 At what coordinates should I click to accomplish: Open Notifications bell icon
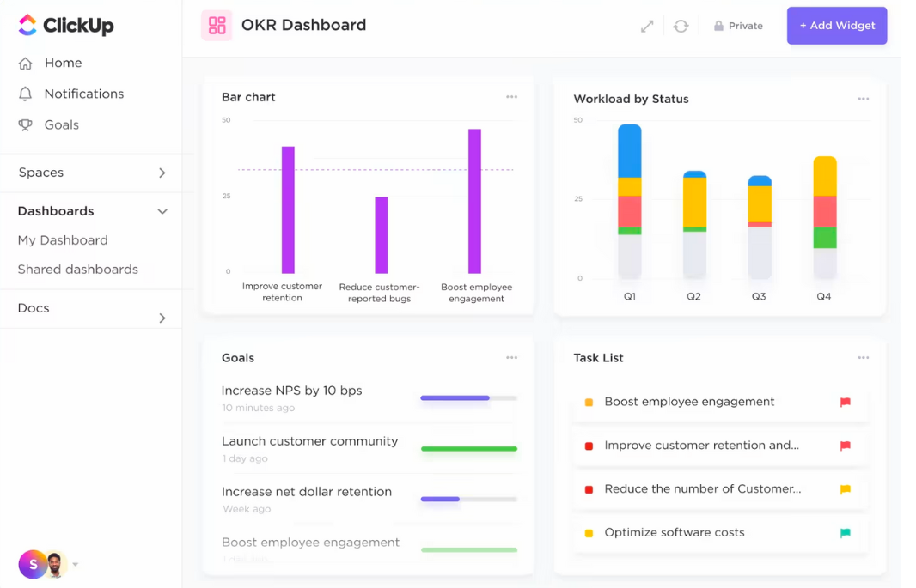click(26, 94)
